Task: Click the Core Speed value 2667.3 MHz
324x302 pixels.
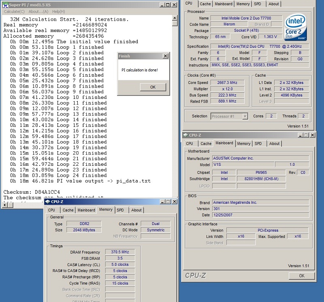Action: point(227,83)
